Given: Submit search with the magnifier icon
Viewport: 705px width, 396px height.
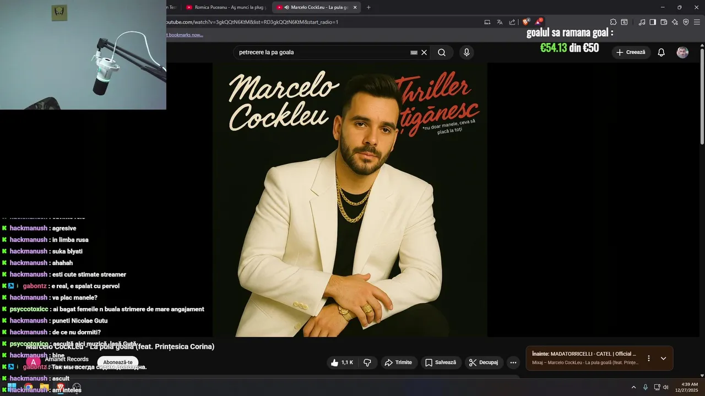Looking at the screenshot, I should (442, 52).
